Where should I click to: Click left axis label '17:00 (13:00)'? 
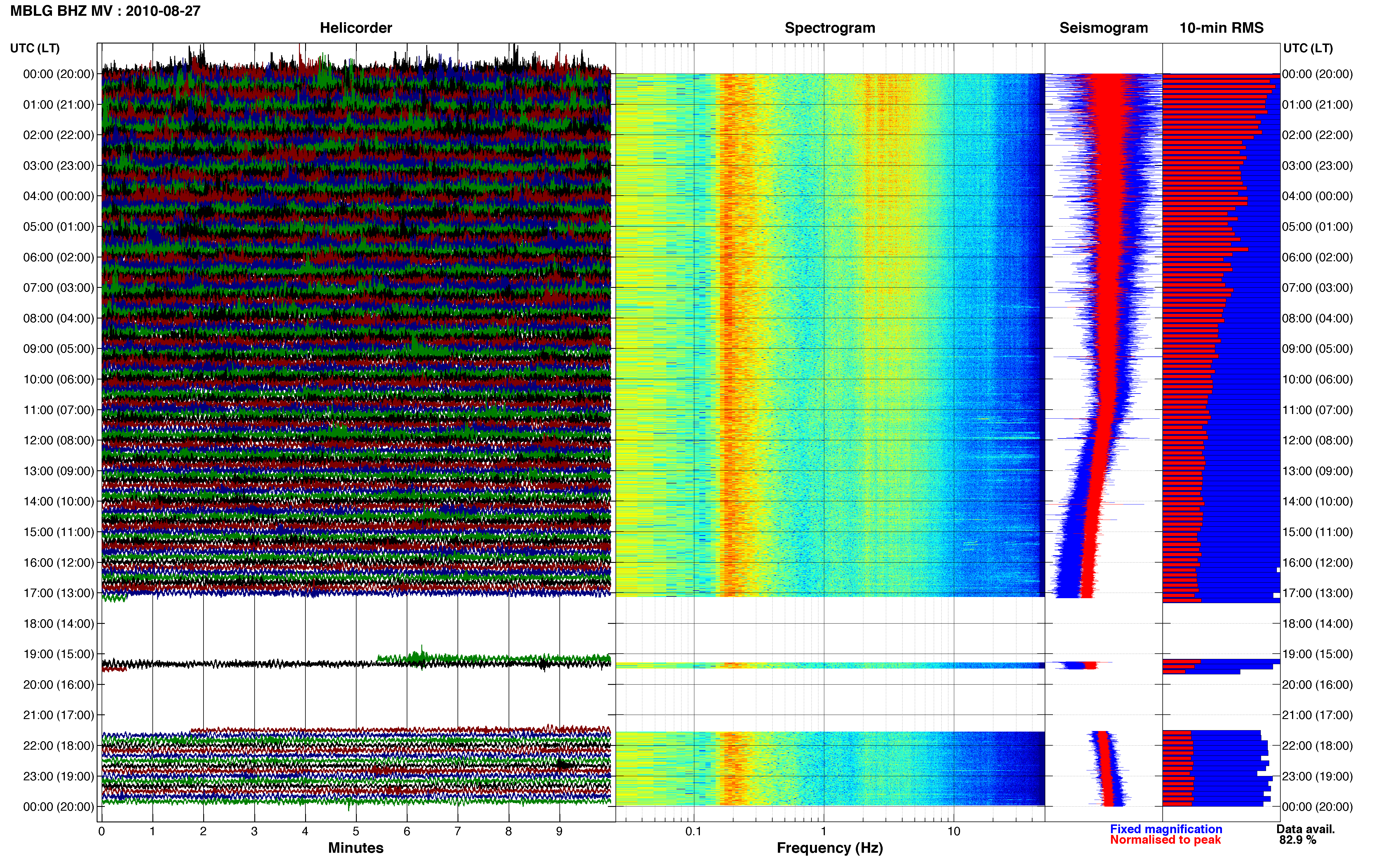pos(58,593)
